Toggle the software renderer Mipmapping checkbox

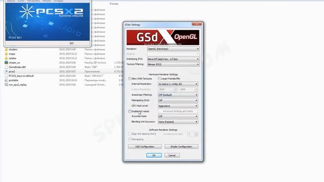[x=130, y=140]
